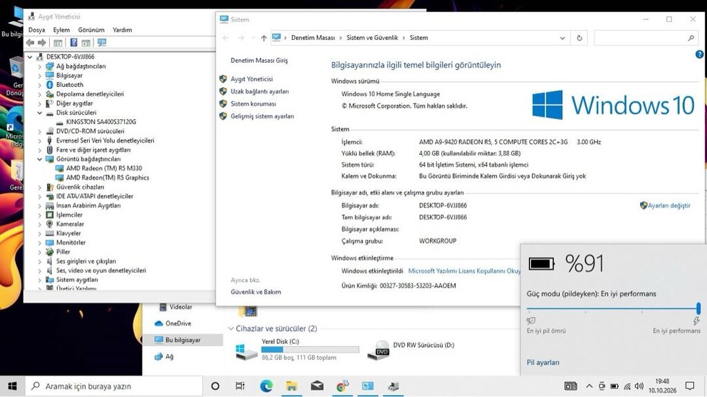Click the scan hardware monitor icon in toolbar
The image size is (707, 397).
coord(102,42)
